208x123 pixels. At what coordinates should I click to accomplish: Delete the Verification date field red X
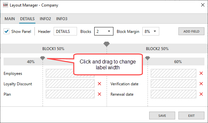[x=201, y=84]
